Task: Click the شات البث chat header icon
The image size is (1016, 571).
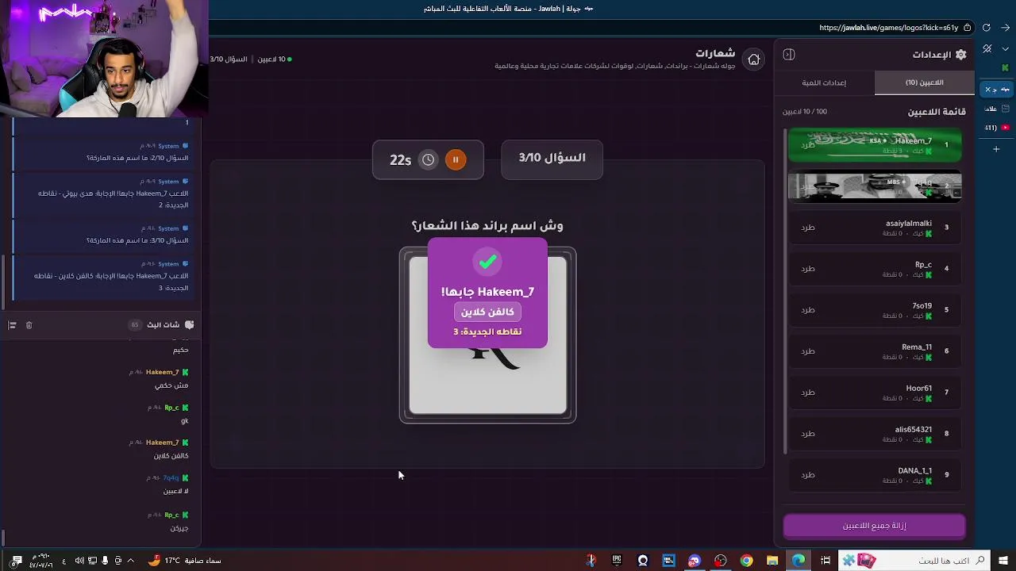Action: pyautogui.click(x=189, y=325)
